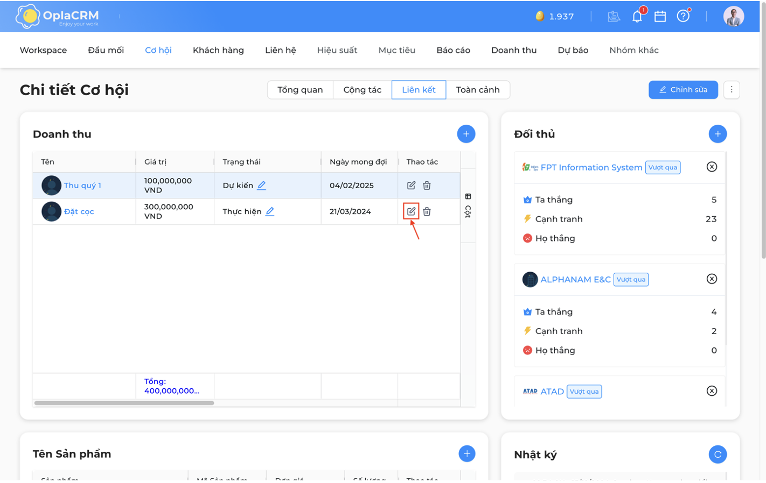Open the help question mark icon
Viewport: 766px width, 483px height.
click(683, 16)
